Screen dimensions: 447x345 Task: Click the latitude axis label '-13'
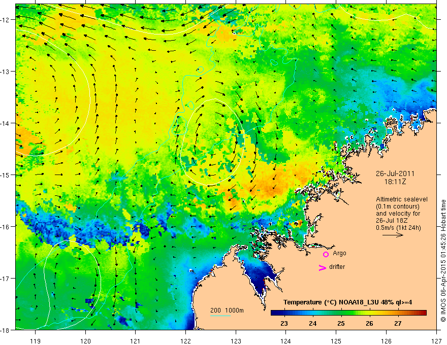point(6,72)
